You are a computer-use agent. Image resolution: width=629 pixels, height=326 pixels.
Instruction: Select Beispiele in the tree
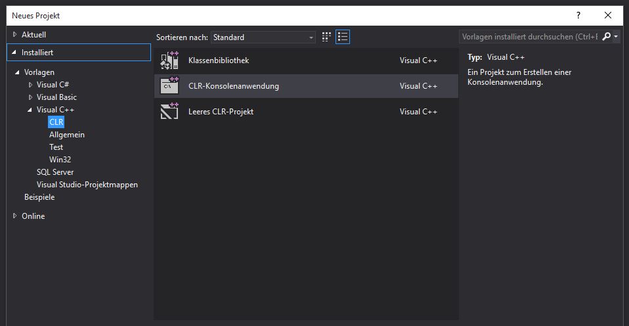click(x=39, y=197)
